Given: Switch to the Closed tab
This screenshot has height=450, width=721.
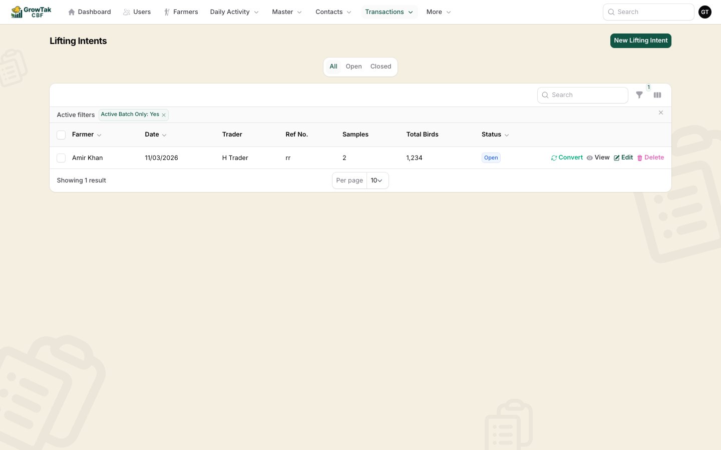Looking at the screenshot, I should pos(381,66).
